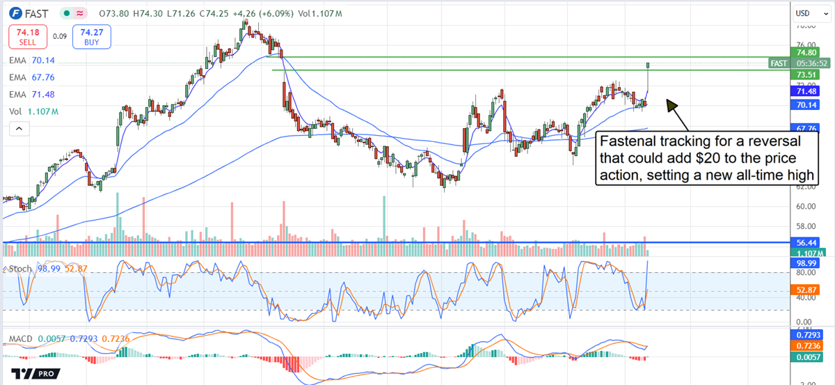Click the 74.27 BUY button
This screenshot has height=385, width=835.
point(91,36)
